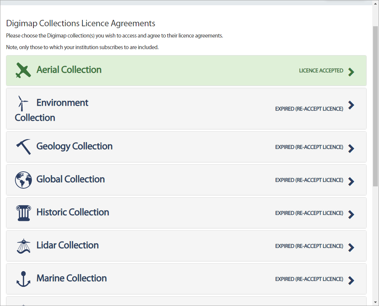Click EXPIRED (RE-ACCEPT LICENCE) for Environment Collection
The height and width of the screenshot is (306, 379).
309,109
